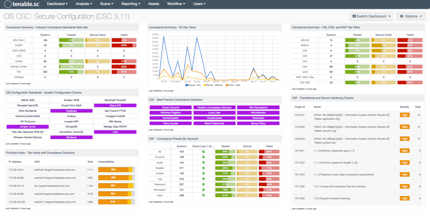Click the Amazon AWS configuration cell

(71, 100)
